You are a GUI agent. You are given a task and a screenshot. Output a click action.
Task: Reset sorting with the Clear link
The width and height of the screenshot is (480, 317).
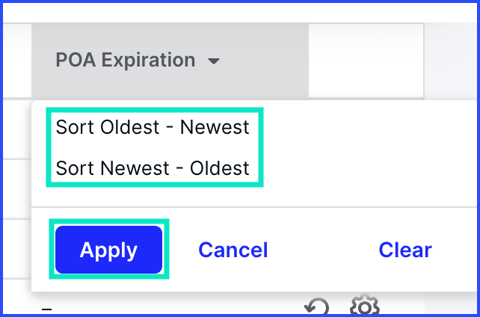[x=405, y=250]
